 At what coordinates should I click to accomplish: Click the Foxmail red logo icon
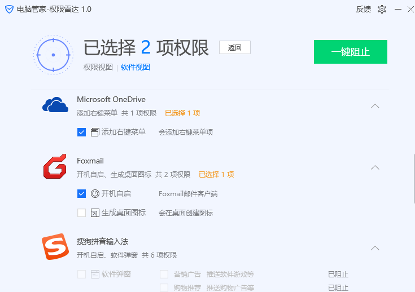point(55,166)
